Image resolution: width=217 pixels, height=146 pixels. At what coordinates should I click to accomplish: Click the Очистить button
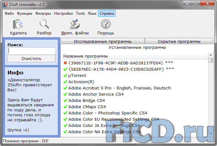tap(32, 58)
